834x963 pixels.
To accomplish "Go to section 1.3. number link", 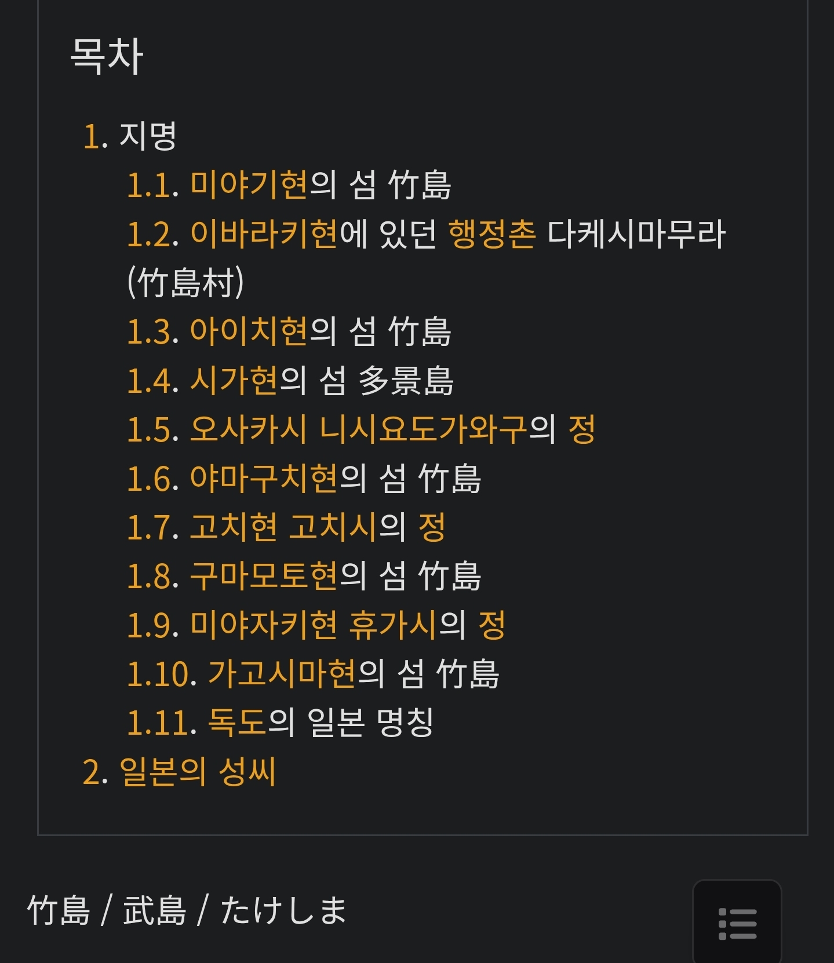I will (x=152, y=333).
